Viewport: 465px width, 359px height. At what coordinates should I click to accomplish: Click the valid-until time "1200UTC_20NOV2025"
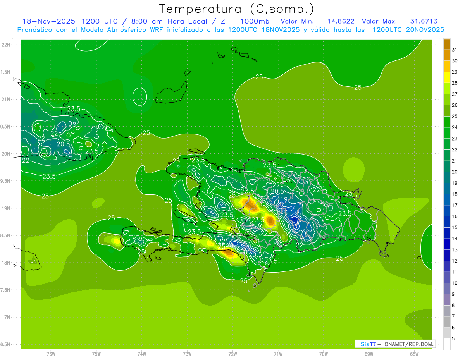coord(408,30)
